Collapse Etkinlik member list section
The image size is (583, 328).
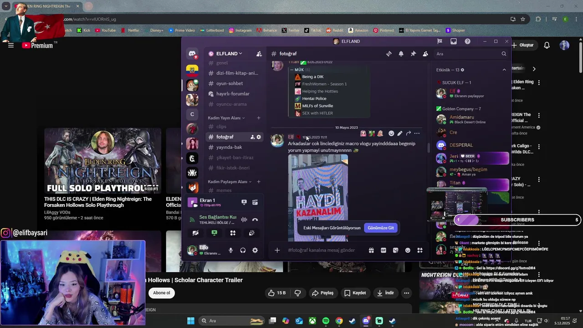[504, 70]
